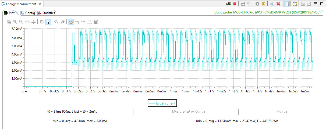Image resolution: width=326 pixels, height=132 pixels.
Task: Click the resume play button
Action: tap(257, 4)
